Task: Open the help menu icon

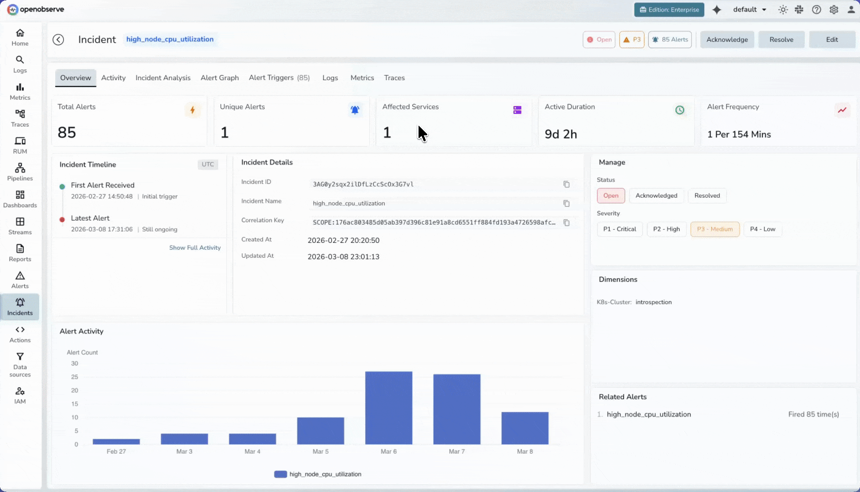Action: pyautogui.click(x=816, y=10)
